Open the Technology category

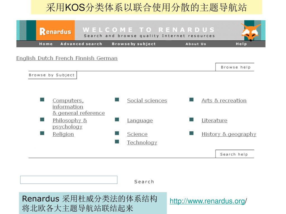(142, 142)
